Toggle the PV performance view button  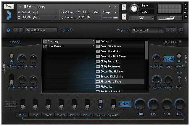click(x=186, y=17)
